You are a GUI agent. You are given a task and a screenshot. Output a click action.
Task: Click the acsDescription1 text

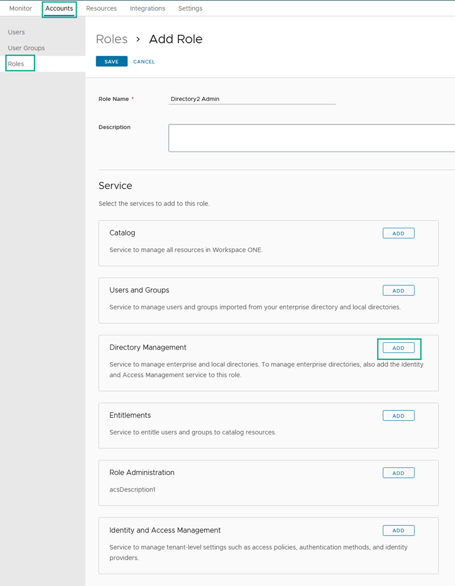[x=132, y=490]
